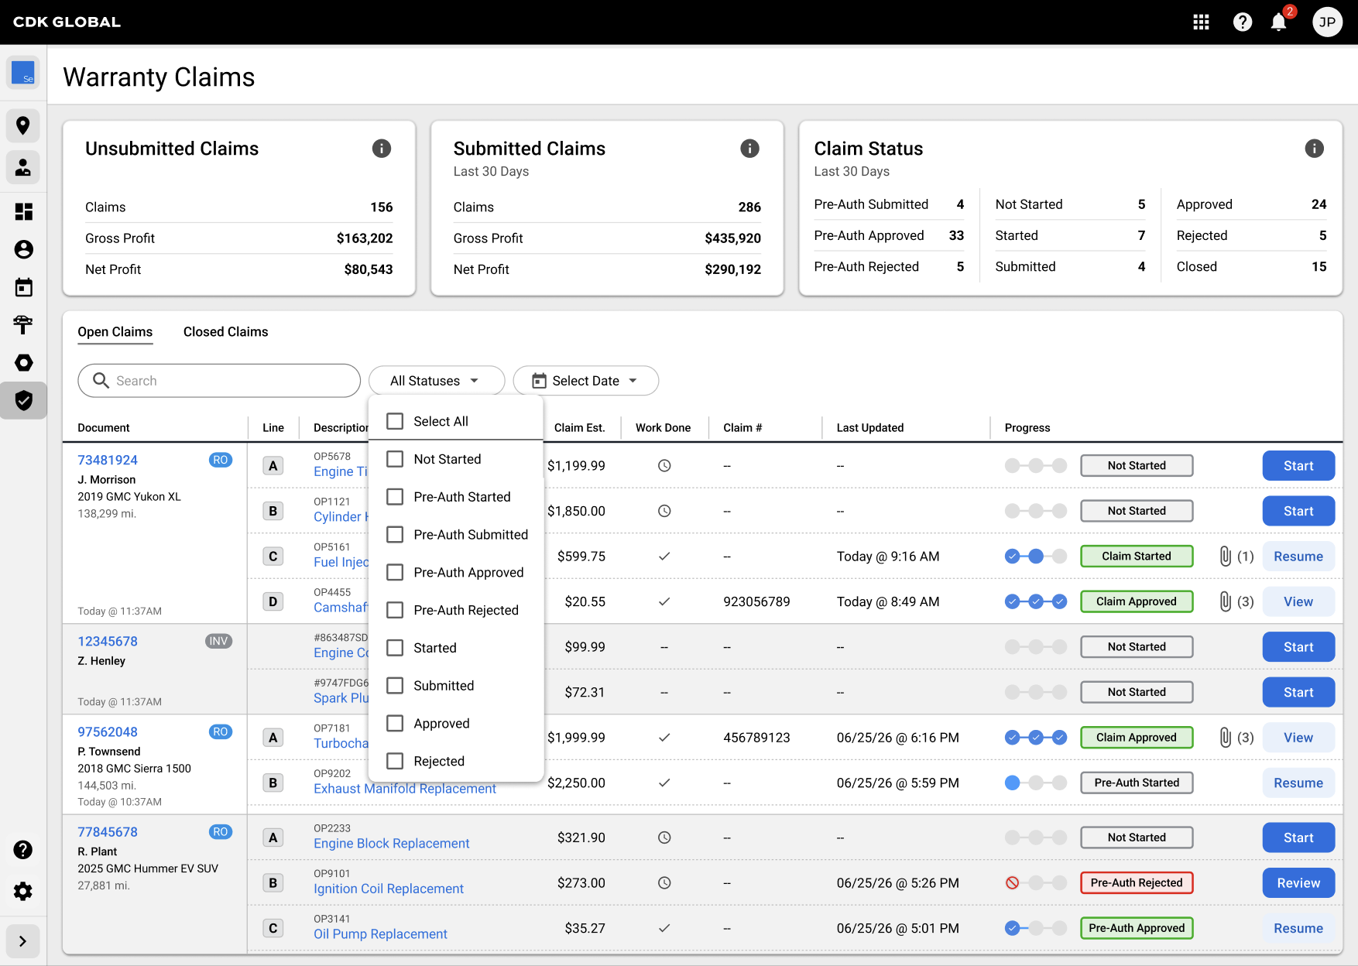The width and height of the screenshot is (1358, 966).
Task: Open attachments for claim 923056789
Action: click(1236, 601)
